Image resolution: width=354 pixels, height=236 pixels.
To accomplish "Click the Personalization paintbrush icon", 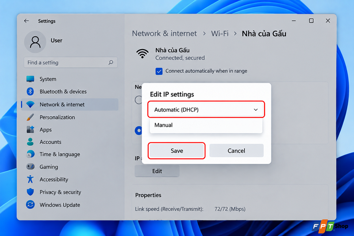I will point(30,117).
